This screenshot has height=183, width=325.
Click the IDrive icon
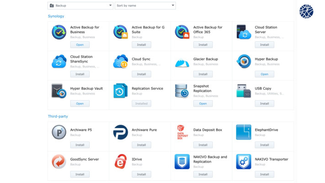pos(121,161)
